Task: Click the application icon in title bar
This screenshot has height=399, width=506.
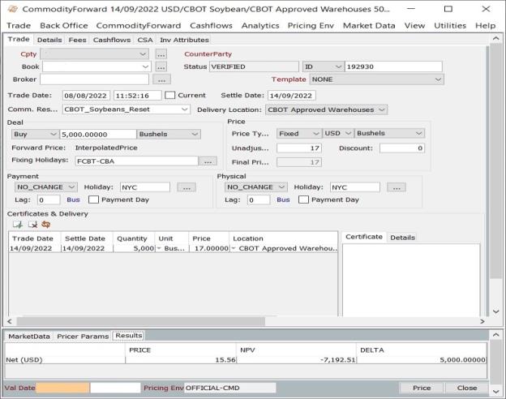Action: tap(12, 9)
